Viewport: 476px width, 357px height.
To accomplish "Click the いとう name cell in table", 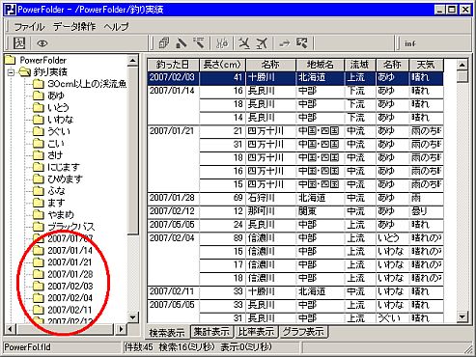I will coord(392,238).
